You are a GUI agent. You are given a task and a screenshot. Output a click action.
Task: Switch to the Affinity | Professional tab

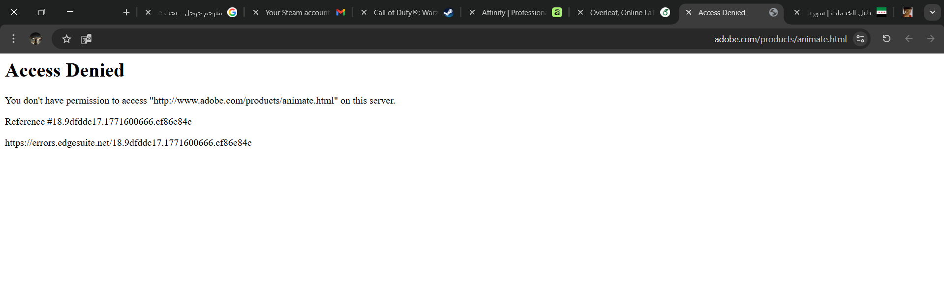pos(514,13)
